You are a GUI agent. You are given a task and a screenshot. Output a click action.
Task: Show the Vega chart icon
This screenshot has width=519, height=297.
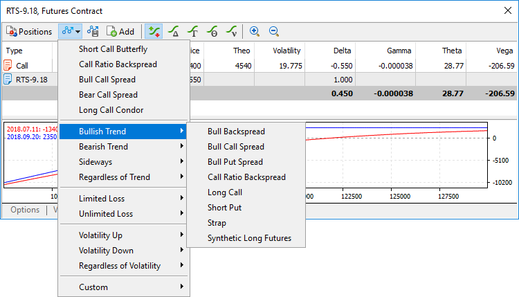pos(232,31)
